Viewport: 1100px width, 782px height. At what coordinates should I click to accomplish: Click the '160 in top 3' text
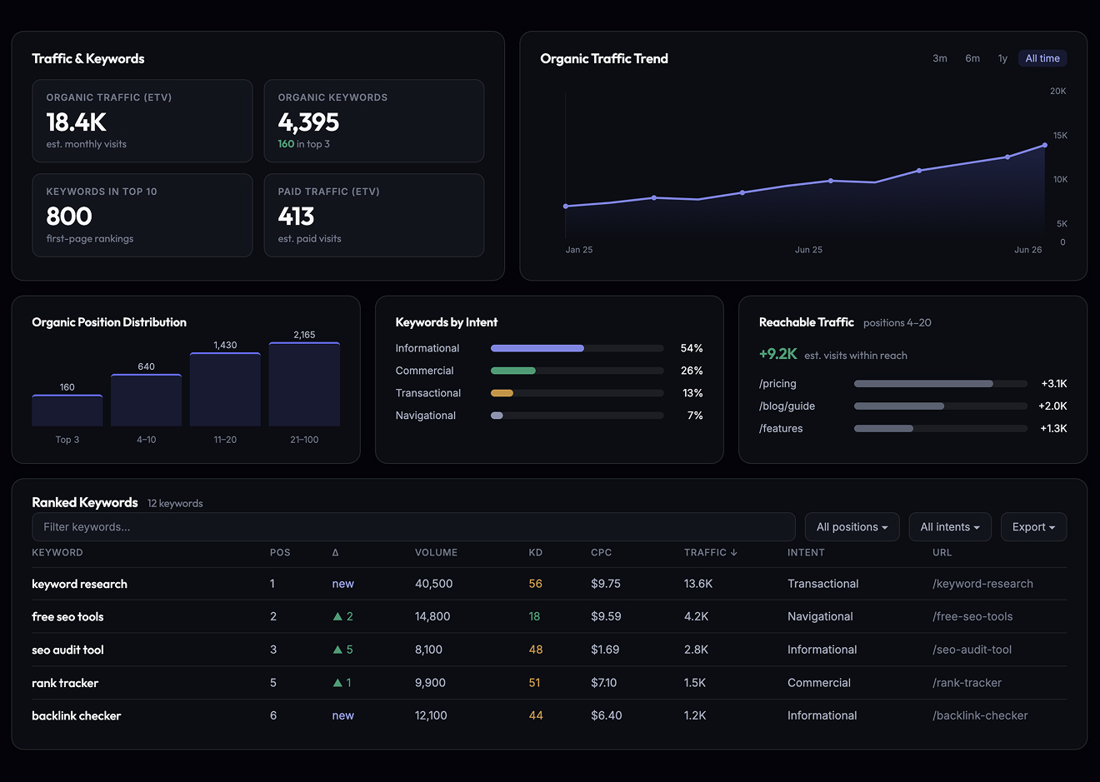point(303,144)
